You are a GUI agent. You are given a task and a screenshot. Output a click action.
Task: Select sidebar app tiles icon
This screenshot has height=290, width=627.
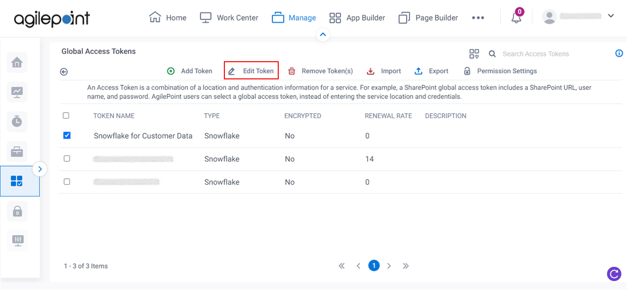(x=17, y=181)
